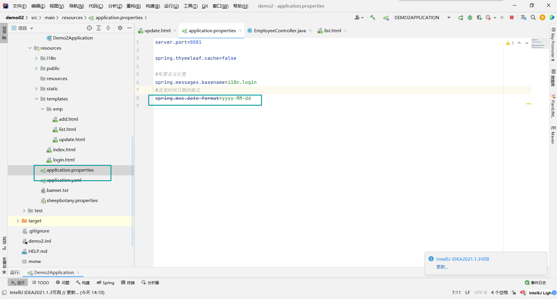Click the orange update arrow icon

coord(542,18)
